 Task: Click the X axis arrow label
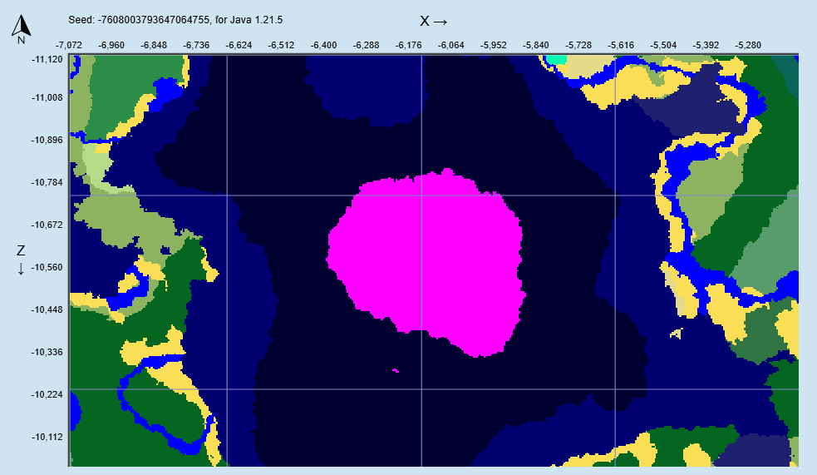(434, 21)
